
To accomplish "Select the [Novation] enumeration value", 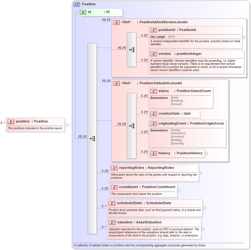I will click(177, 137).
